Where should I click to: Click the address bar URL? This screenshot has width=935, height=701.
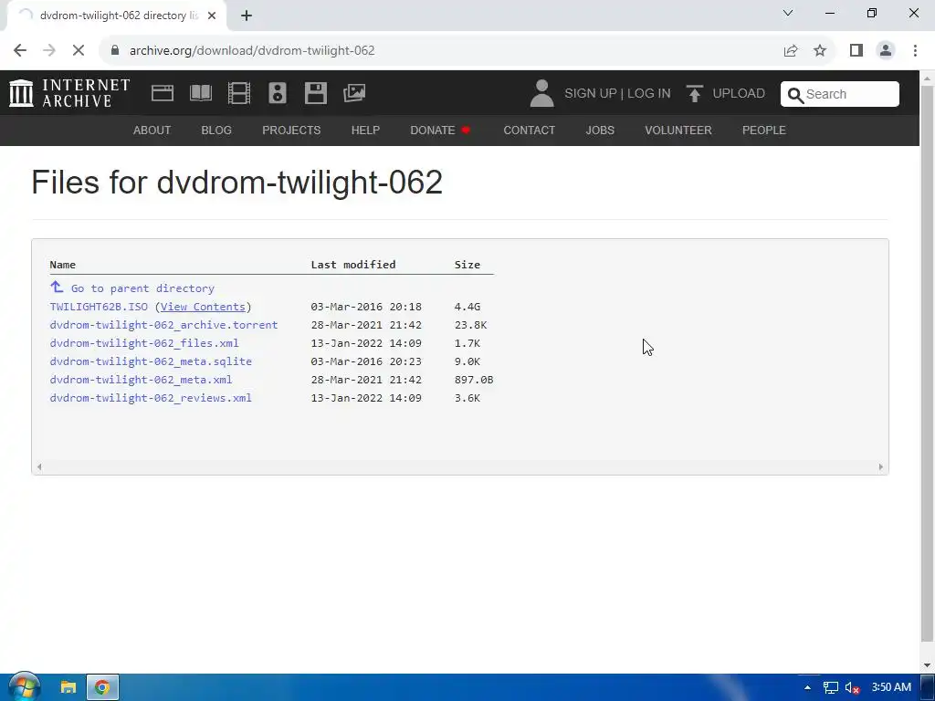[252, 51]
